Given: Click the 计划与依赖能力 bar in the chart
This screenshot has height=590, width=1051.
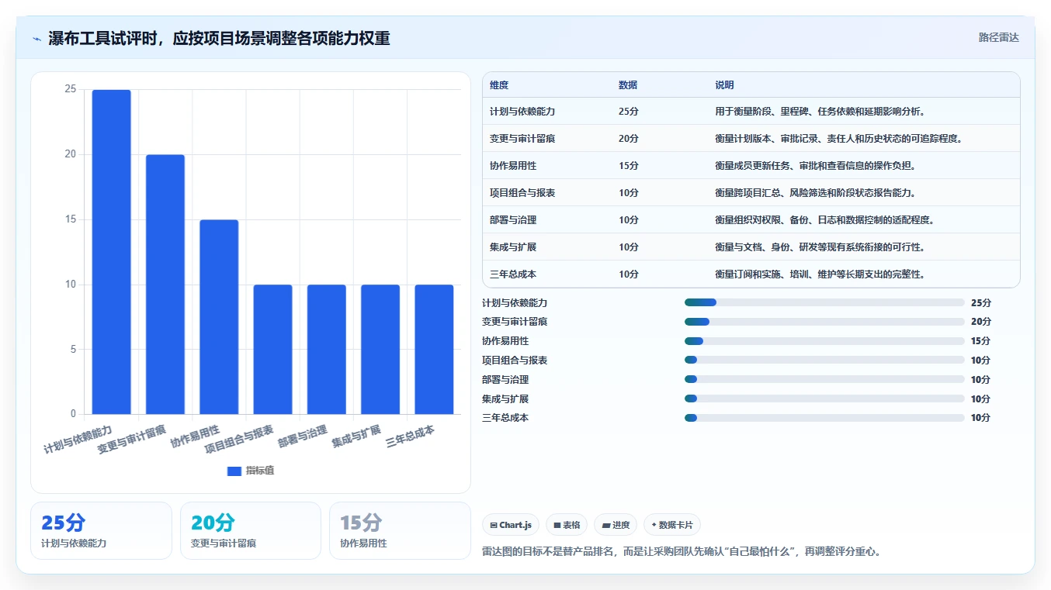Looking at the screenshot, I should tap(112, 252).
